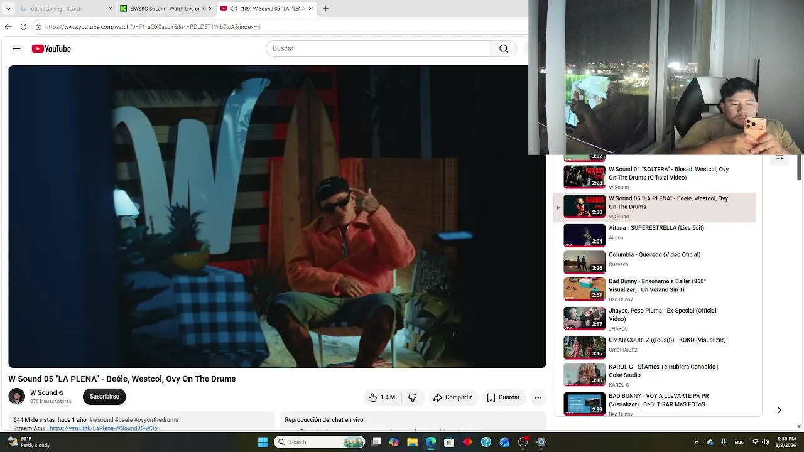Click the #wsound hashtag

pos(101,420)
